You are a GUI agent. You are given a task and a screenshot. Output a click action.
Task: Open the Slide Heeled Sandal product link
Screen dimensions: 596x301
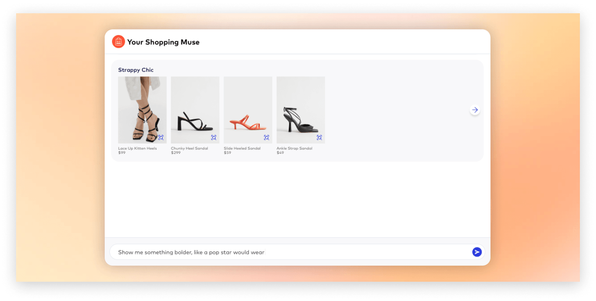click(242, 148)
